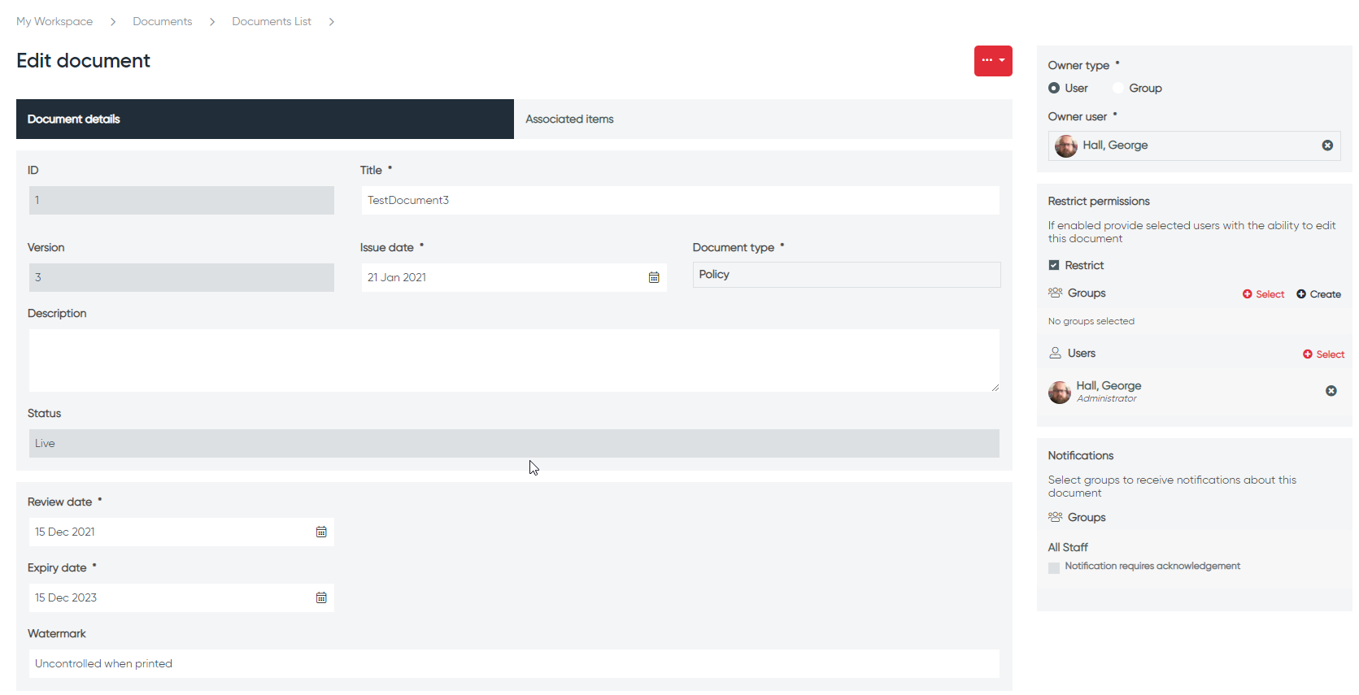Click the Description text area
This screenshot has height=695, width=1359.
click(514, 361)
